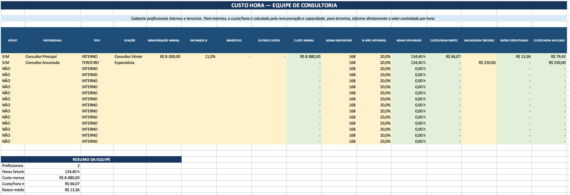
Task: Select the VALOR/HORA TERCEIRO column header
Action: [x=479, y=41]
